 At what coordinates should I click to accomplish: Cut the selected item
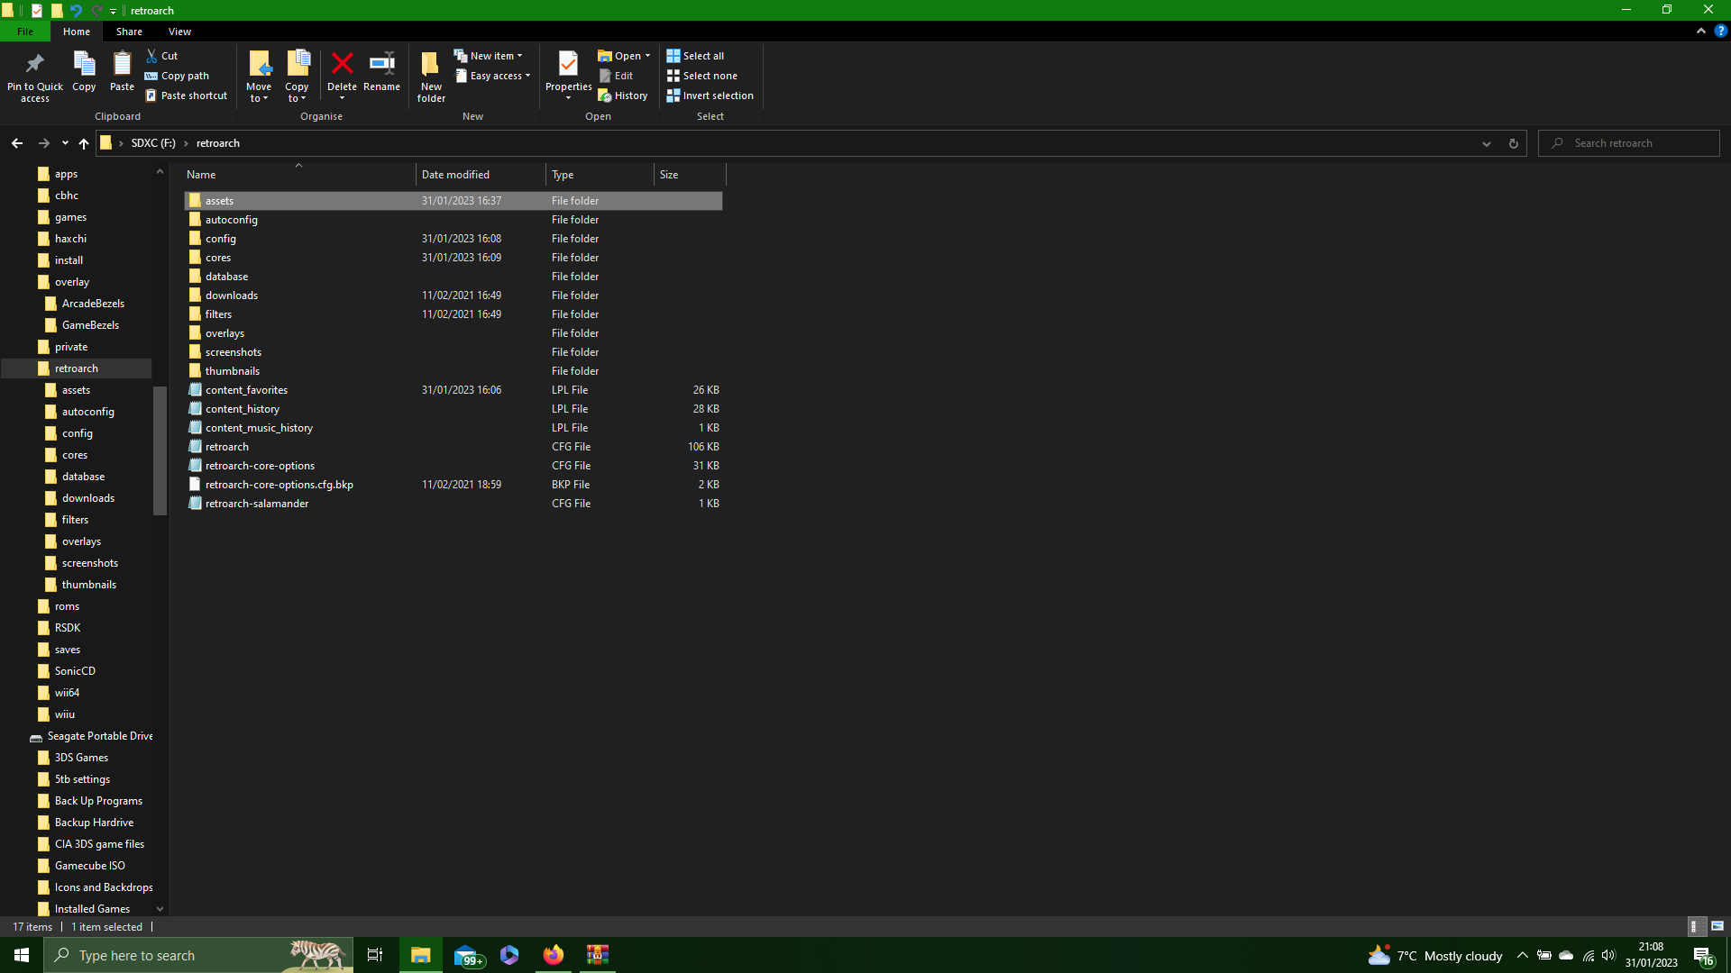coord(162,56)
